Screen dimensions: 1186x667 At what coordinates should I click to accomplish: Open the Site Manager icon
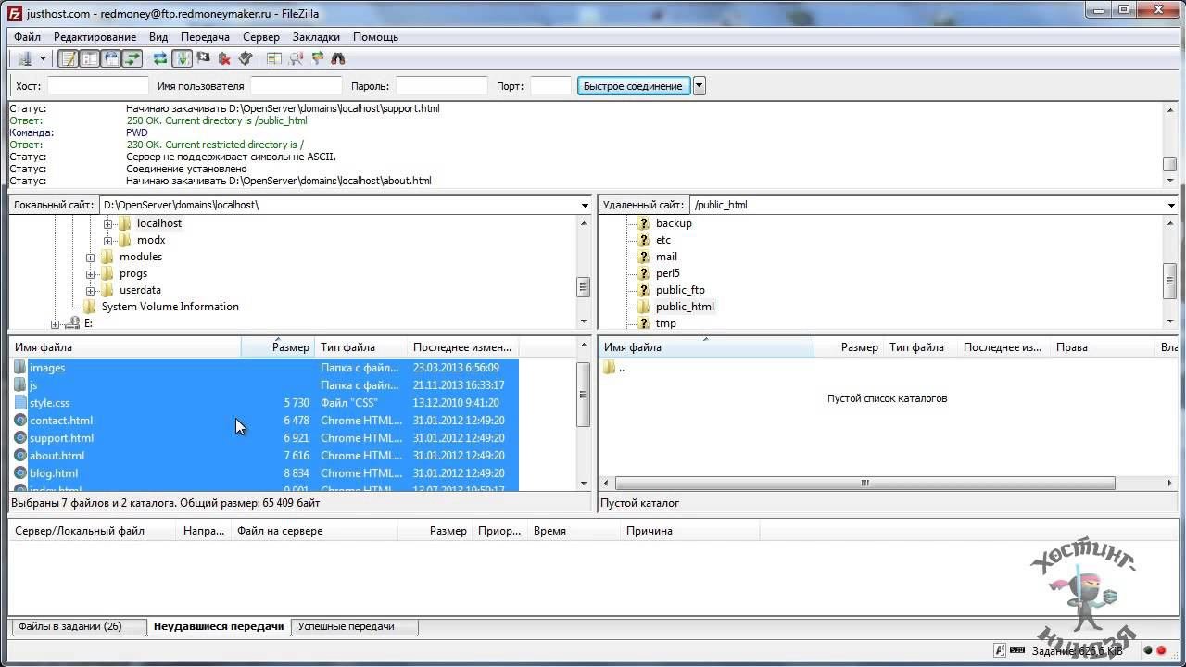pos(24,58)
